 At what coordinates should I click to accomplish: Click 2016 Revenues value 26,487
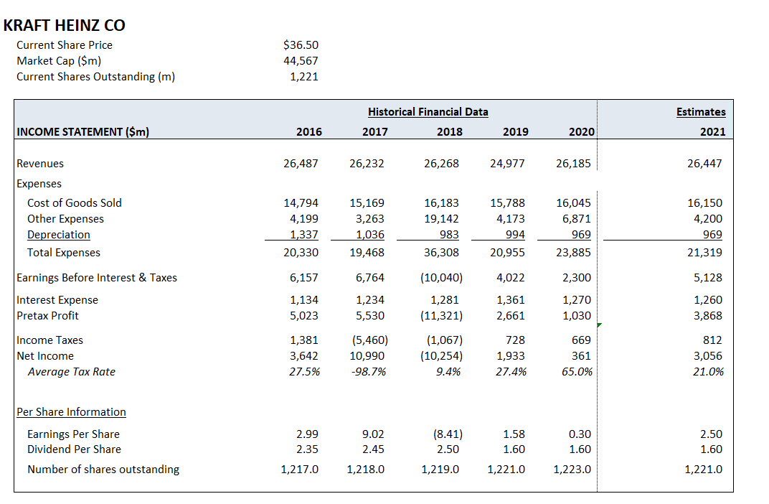click(x=301, y=164)
